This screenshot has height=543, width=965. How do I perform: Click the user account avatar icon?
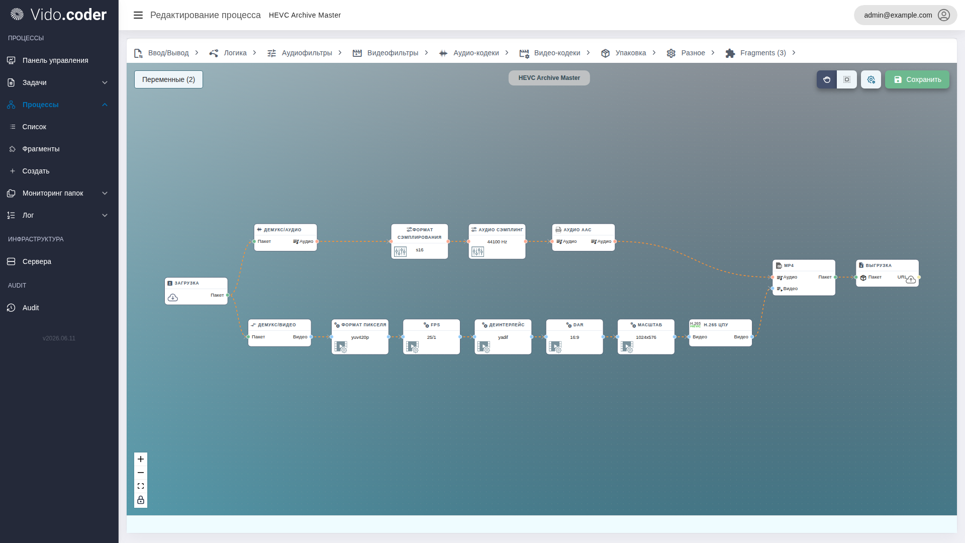point(944,15)
